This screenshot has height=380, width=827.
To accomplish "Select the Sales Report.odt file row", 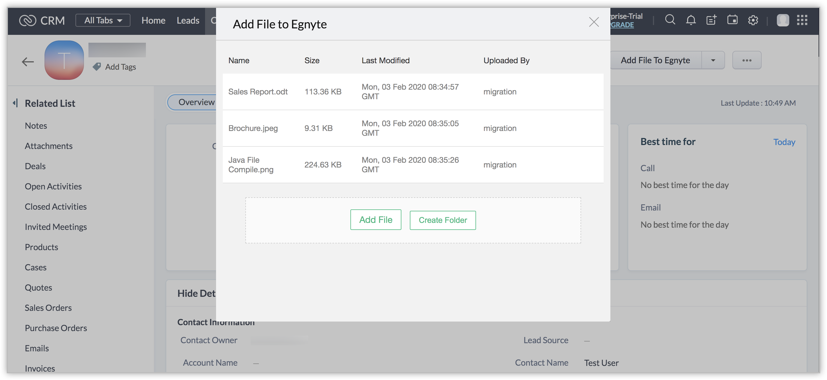I will coord(258,92).
